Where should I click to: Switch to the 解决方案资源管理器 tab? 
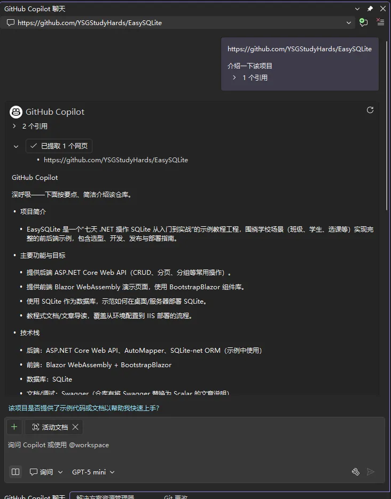tap(105, 496)
